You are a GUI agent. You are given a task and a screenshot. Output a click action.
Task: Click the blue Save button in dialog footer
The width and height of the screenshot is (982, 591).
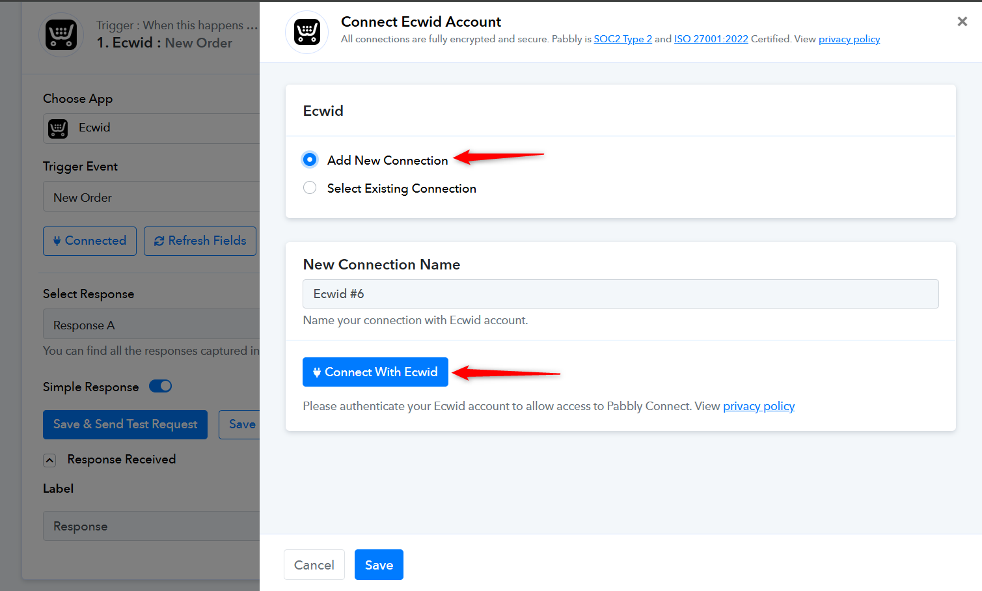point(379,564)
